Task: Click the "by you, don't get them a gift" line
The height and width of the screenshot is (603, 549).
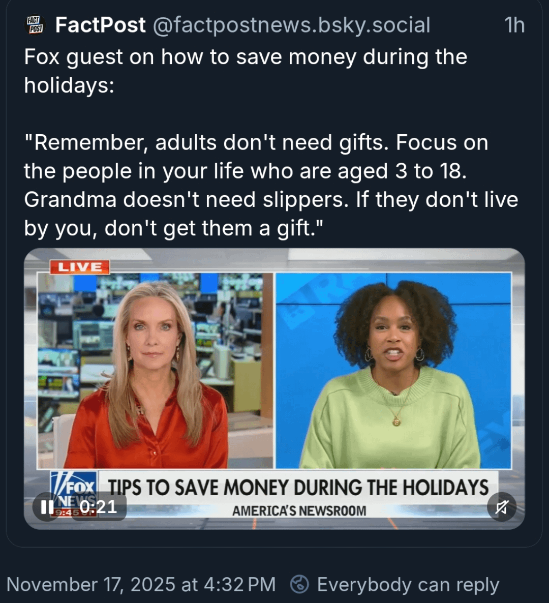Action: [x=174, y=228]
